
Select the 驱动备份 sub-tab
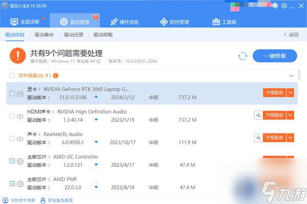coord(44,35)
